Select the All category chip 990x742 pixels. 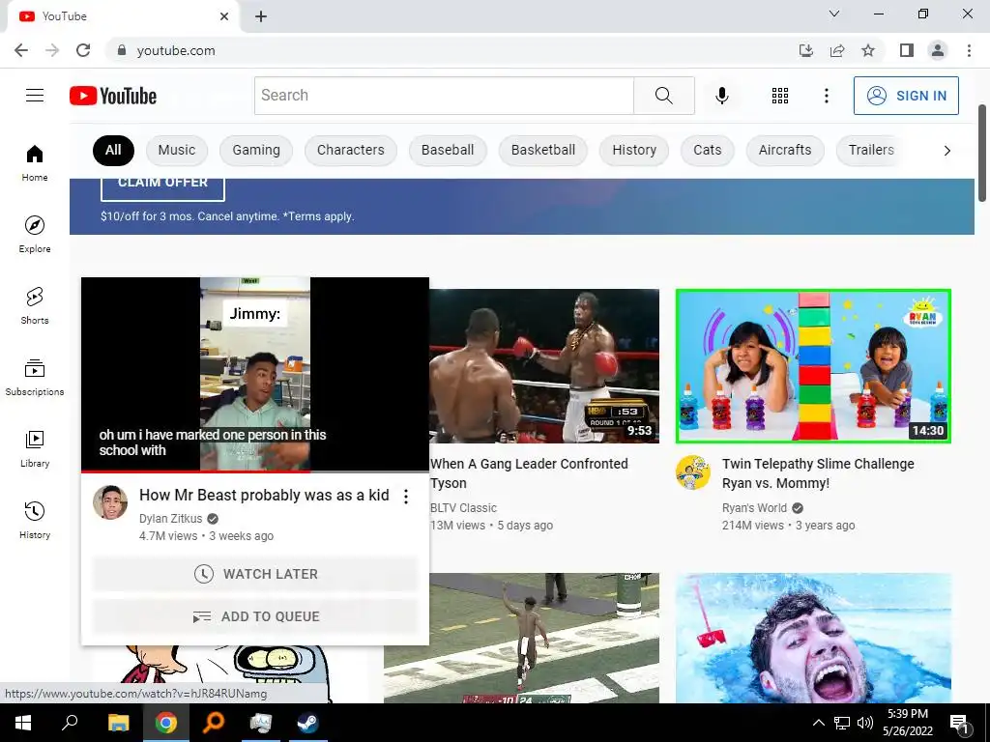point(113,150)
